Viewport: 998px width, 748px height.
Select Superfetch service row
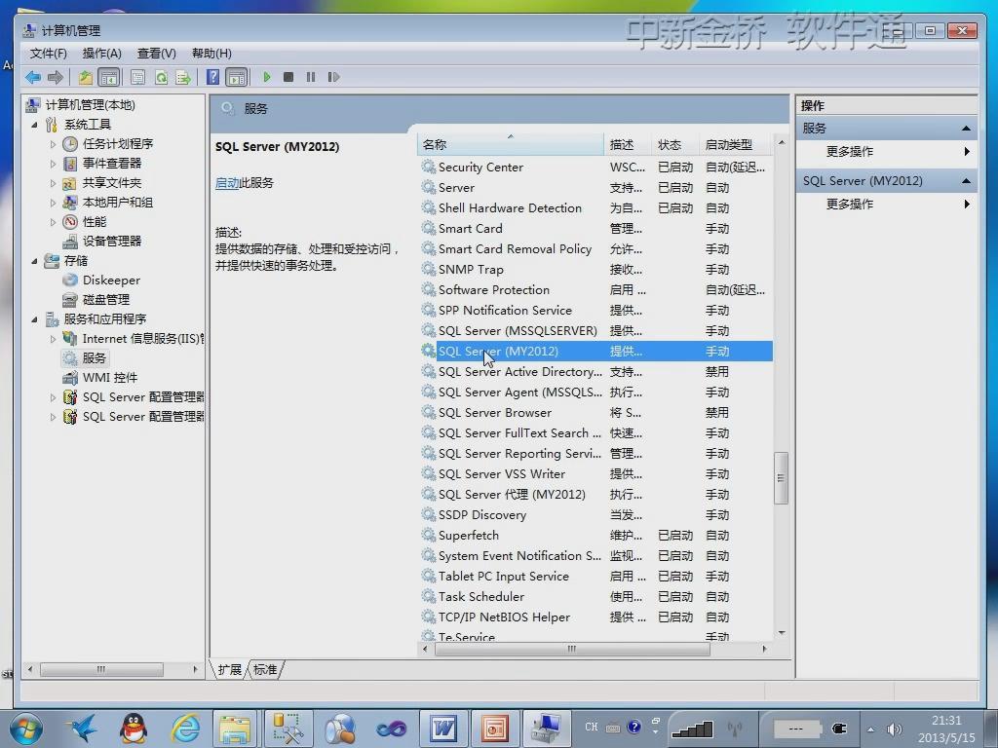(x=595, y=536)
